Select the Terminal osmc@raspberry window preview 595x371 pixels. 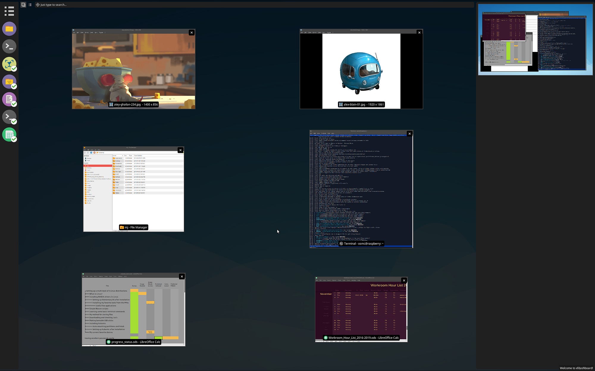click(361, 189)
